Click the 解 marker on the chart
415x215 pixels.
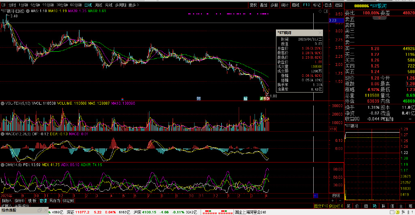tap(245, 98)
